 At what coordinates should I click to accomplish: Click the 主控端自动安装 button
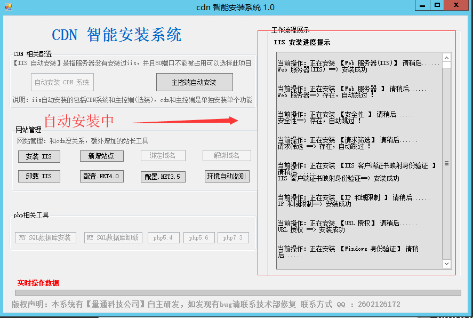click(x=194, y=82)
